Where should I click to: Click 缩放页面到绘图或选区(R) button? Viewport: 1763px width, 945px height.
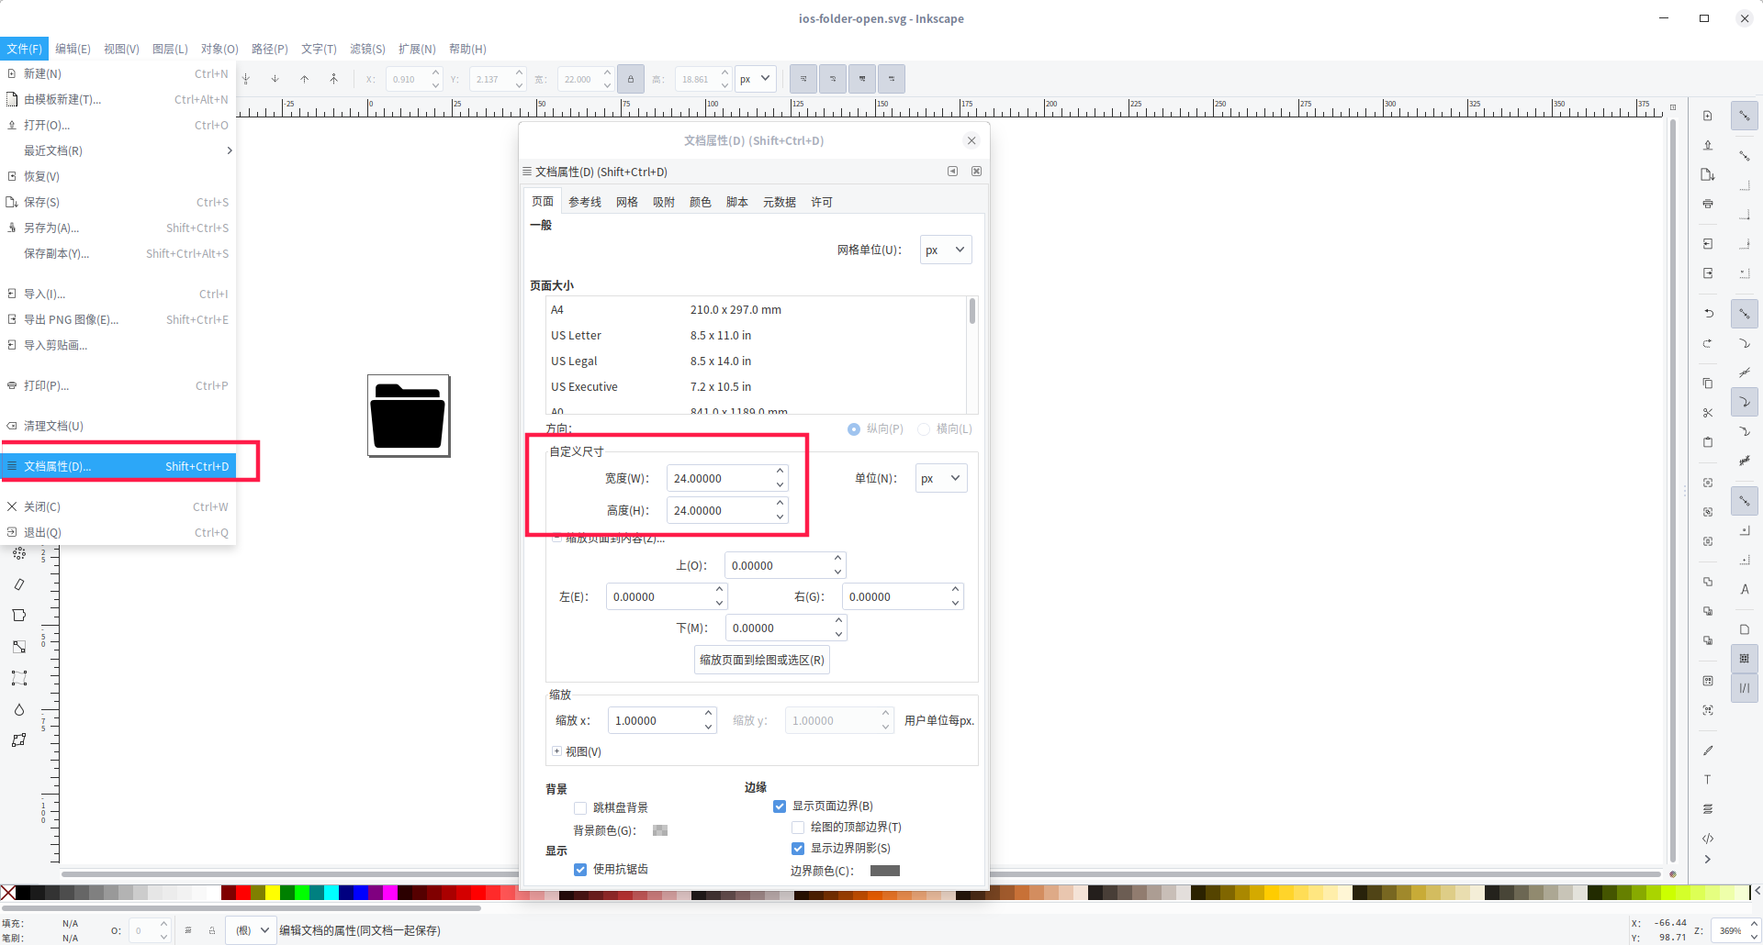pyautogui.click(x=762, y=660)
